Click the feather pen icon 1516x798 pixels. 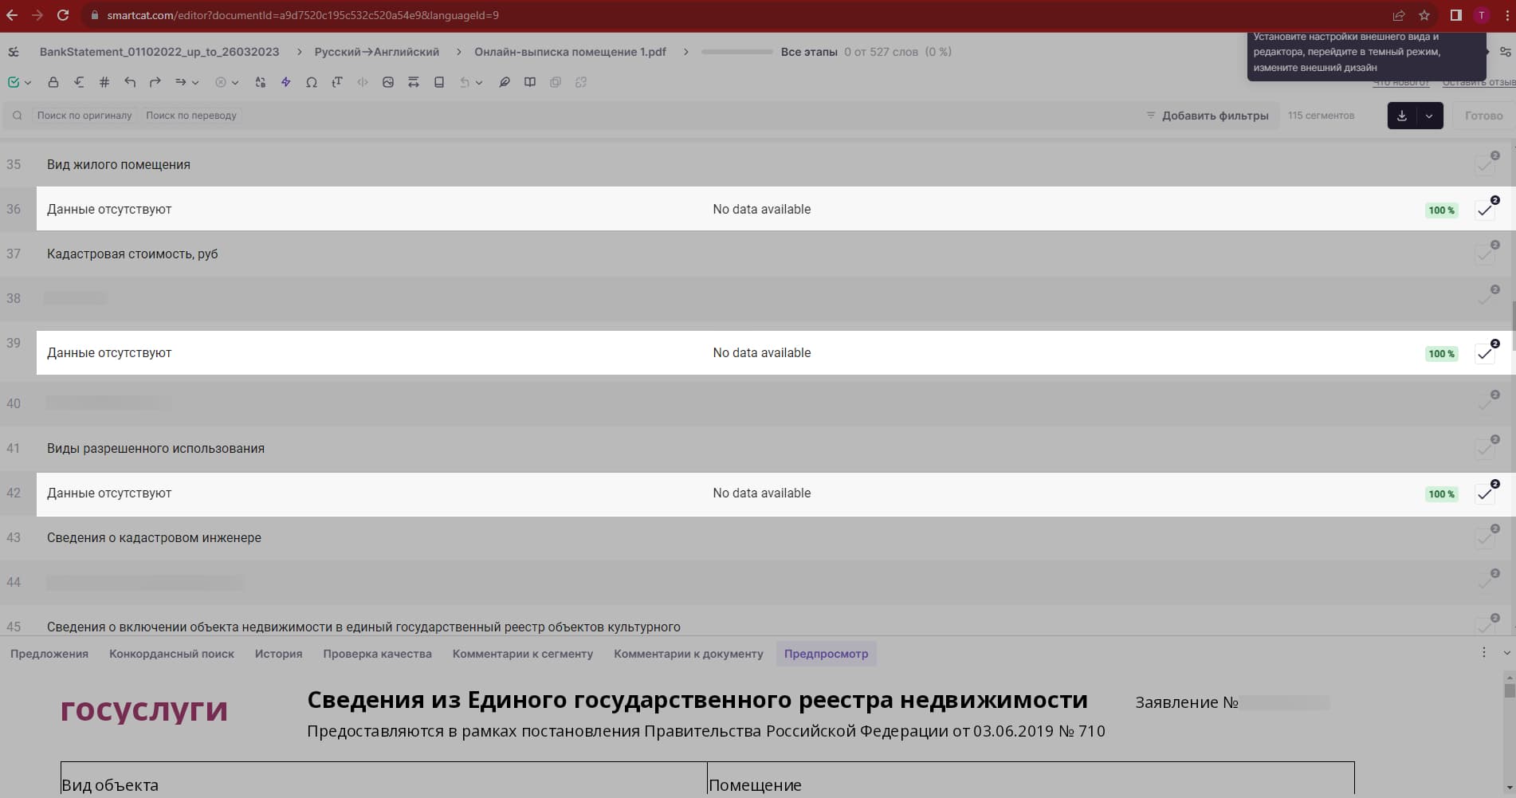(x=505, y=82)
